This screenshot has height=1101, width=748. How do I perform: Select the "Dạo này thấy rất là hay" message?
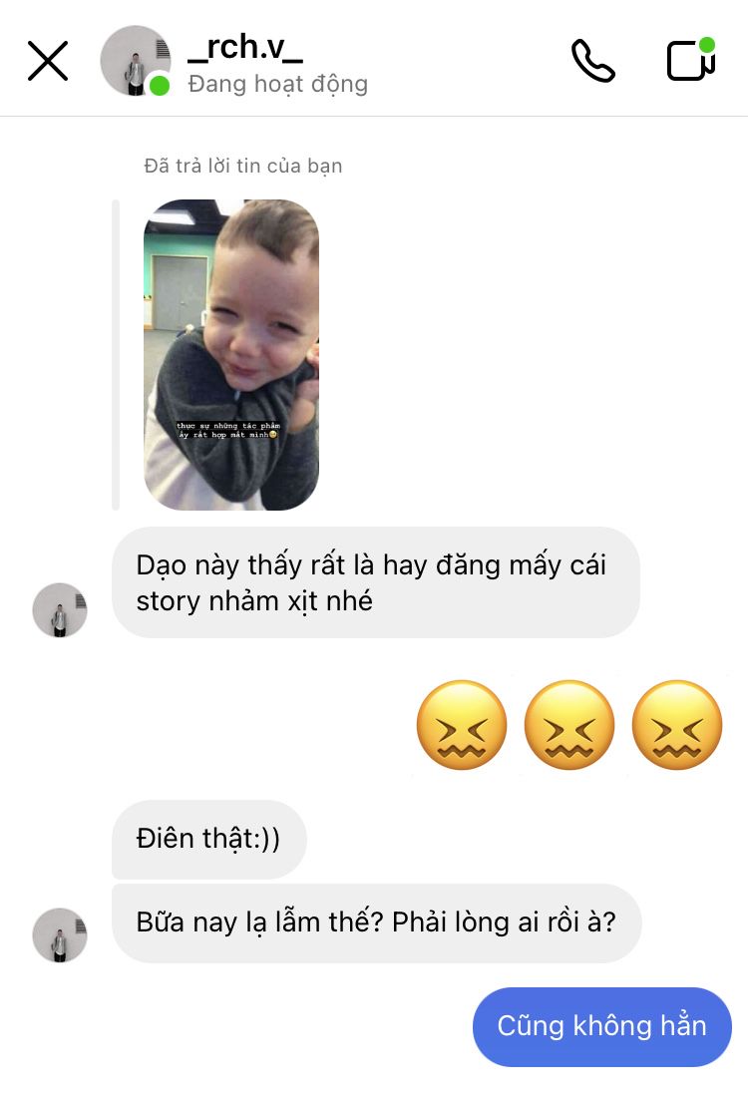click(376, 582)
